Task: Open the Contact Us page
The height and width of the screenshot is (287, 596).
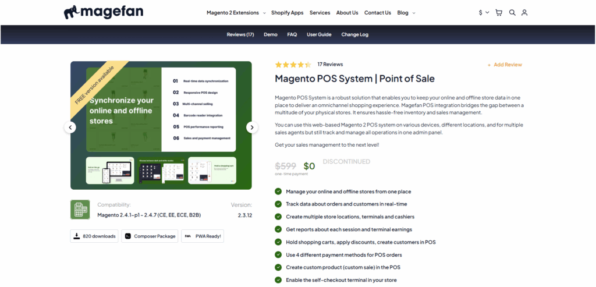Action: point(377,13)
